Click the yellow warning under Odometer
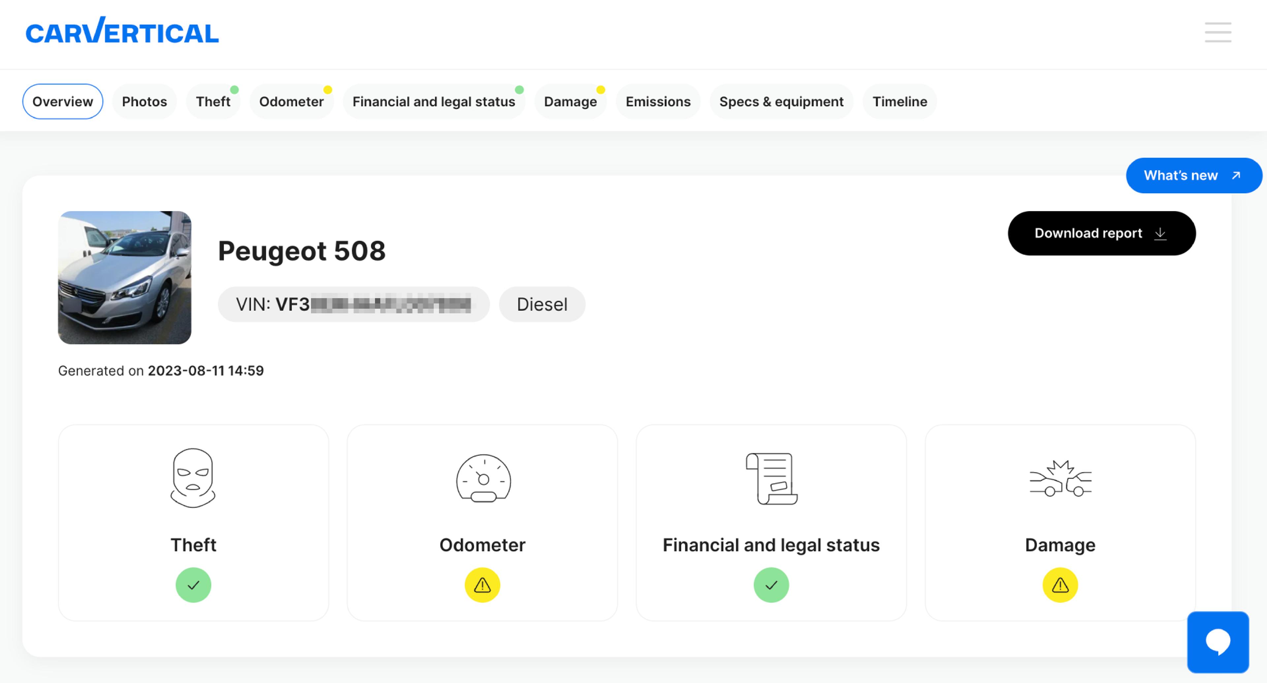This screenshot has width=1267, height=683. [482, 585]
